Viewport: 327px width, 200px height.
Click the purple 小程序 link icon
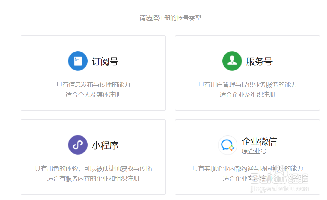click(78, 145)
